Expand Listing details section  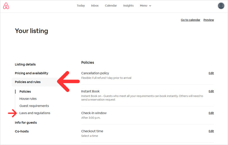[25, 64]
